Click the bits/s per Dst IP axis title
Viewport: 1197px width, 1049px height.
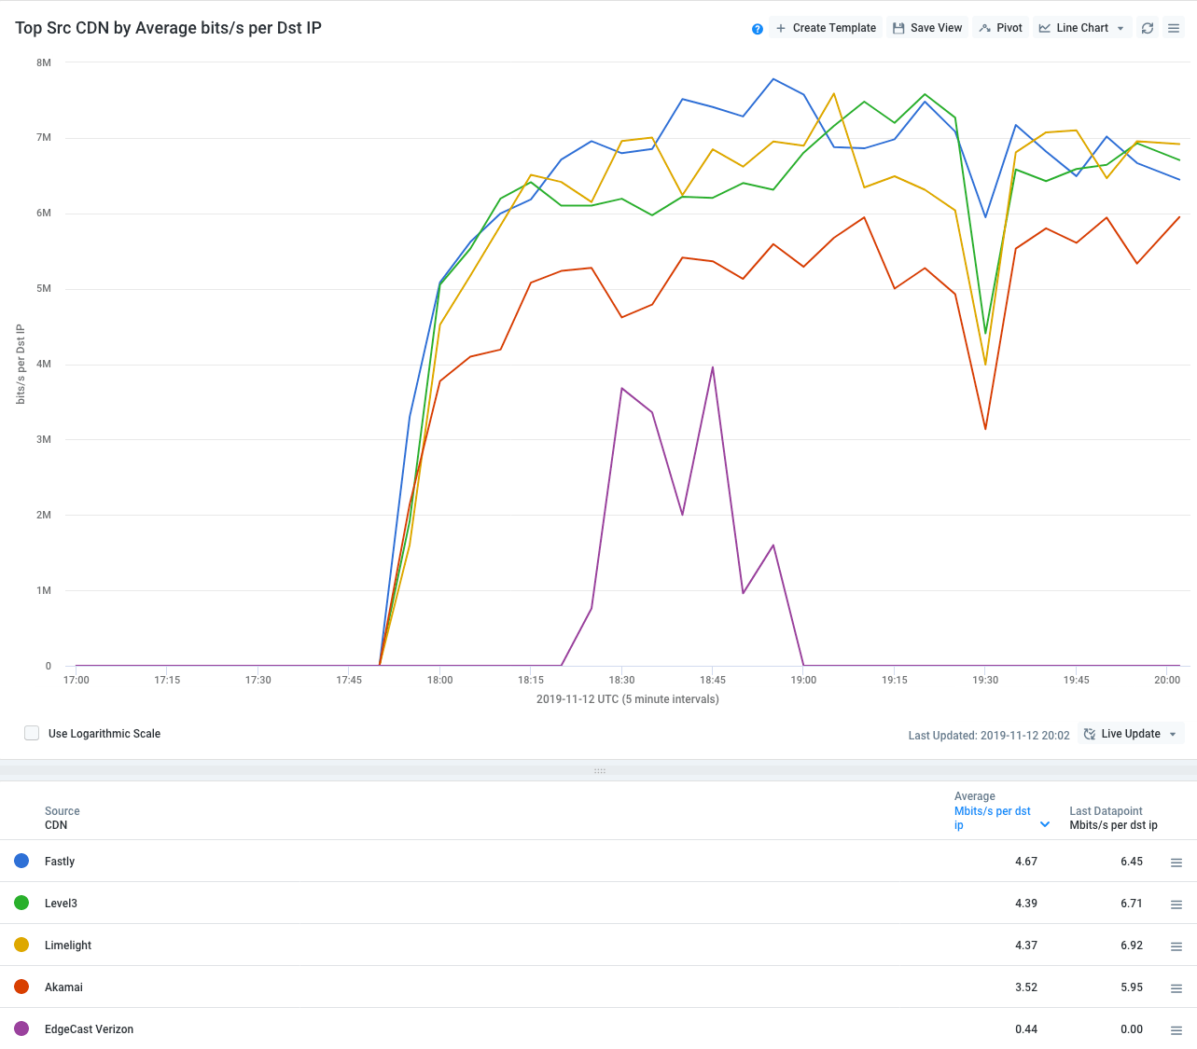21,365
